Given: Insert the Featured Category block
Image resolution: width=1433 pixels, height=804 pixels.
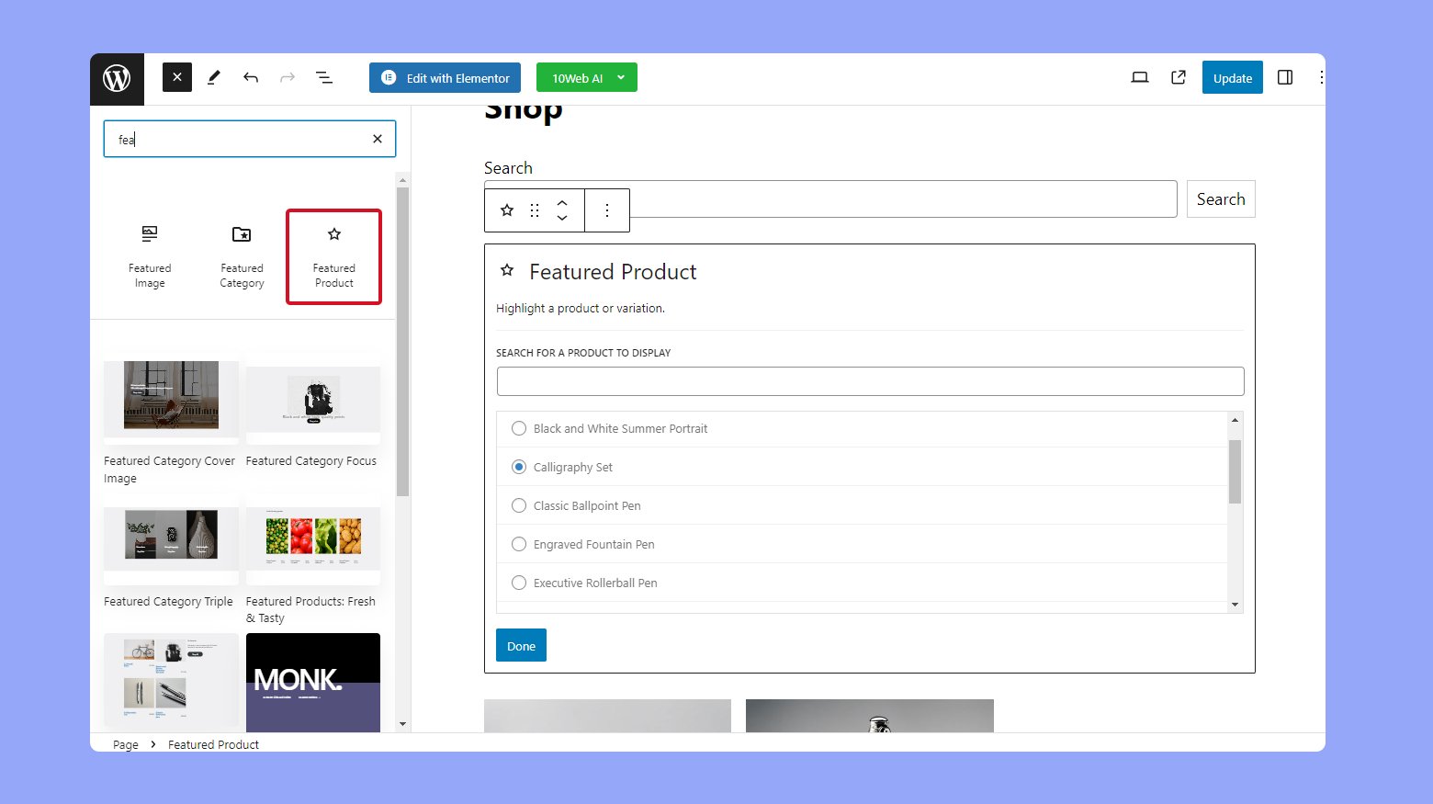Looking at the screenshot, I should pyautogui.click(x=242, y=256).
